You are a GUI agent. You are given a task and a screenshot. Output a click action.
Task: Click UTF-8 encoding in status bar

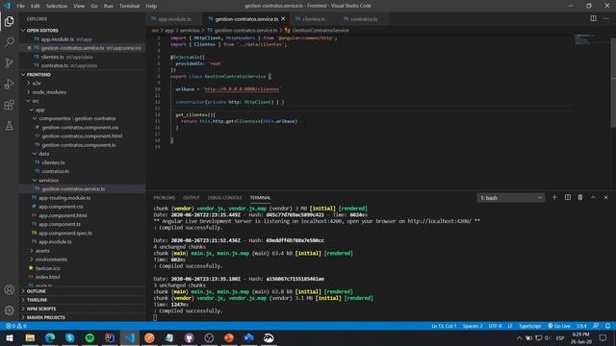pos(495,326)
